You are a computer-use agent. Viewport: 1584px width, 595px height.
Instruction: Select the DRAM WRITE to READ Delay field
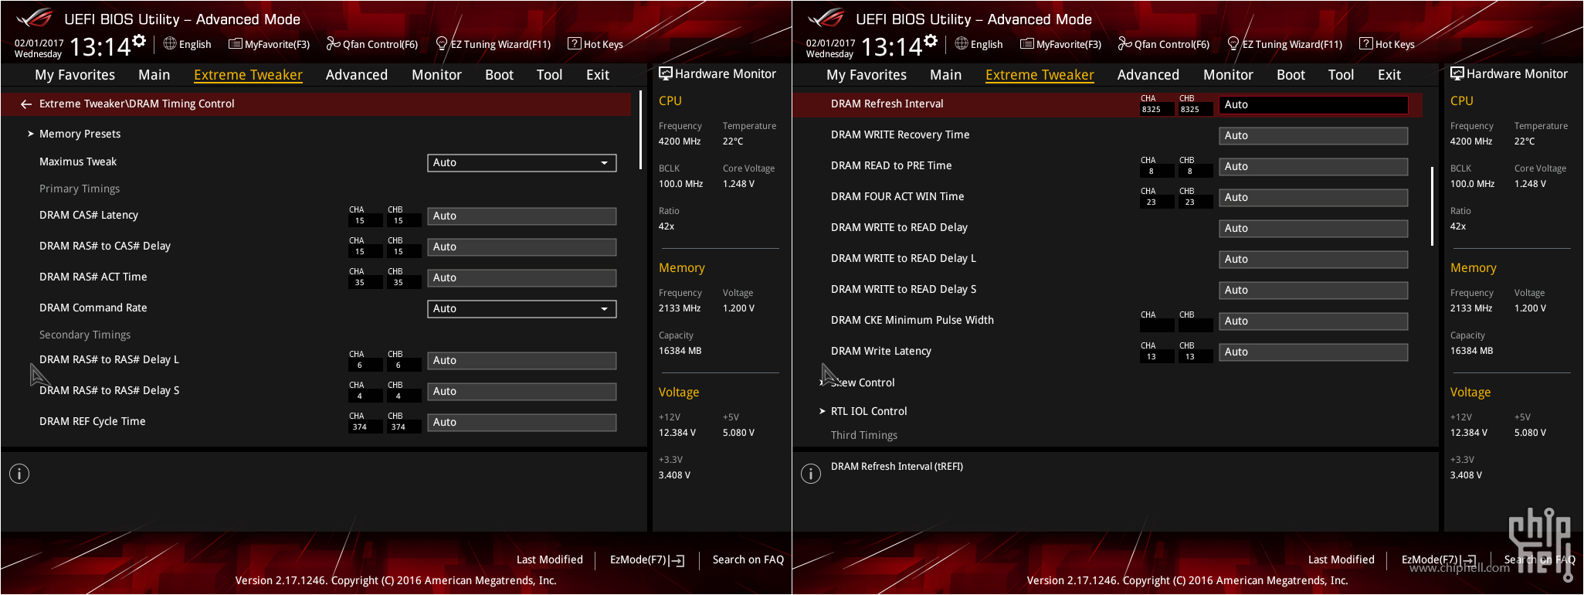[1314, 228]
